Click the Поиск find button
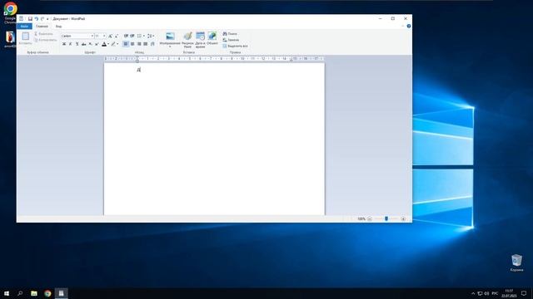 click(x=230, y=34)
